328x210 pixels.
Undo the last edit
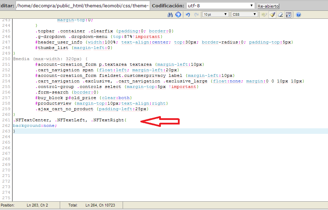pos(188,15)
